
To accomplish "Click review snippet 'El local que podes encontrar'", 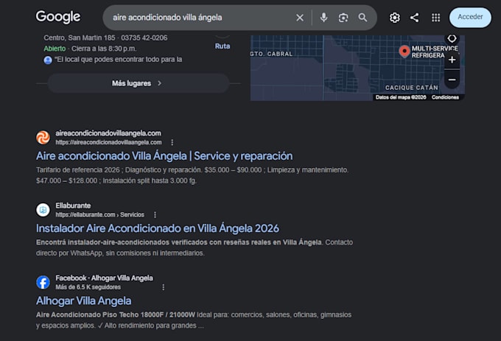I will click(118, 60).
